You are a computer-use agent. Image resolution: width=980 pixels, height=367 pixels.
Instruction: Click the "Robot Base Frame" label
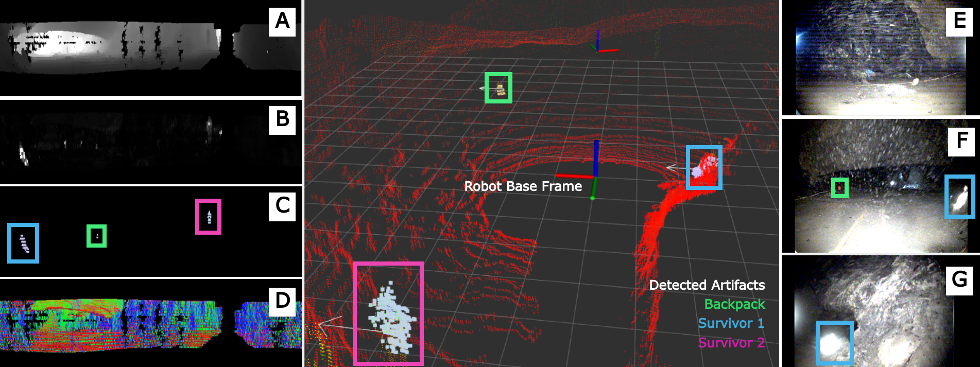(x=523, y=186)
